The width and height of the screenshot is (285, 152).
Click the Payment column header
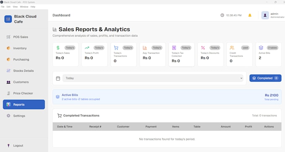(x=151, y=127)
